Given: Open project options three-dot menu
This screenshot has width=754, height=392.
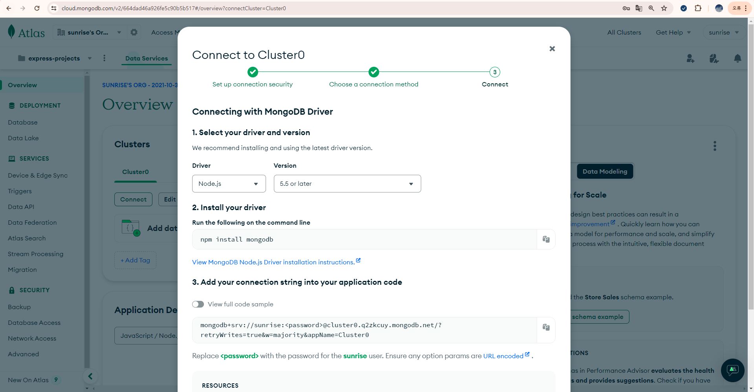Looking at the screenshot, I should tap(104, 58).
